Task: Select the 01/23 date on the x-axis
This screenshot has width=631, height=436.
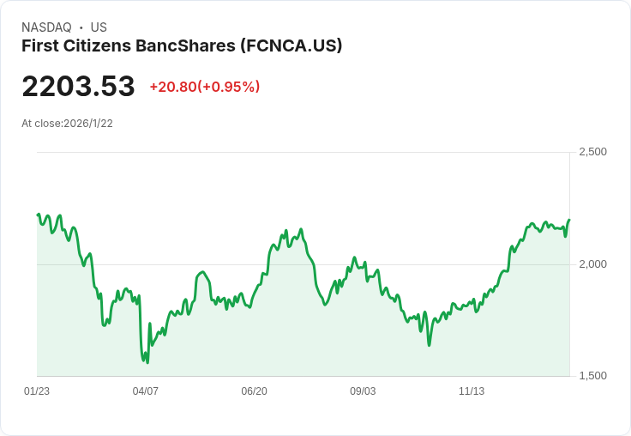Action: coord(37,391)
